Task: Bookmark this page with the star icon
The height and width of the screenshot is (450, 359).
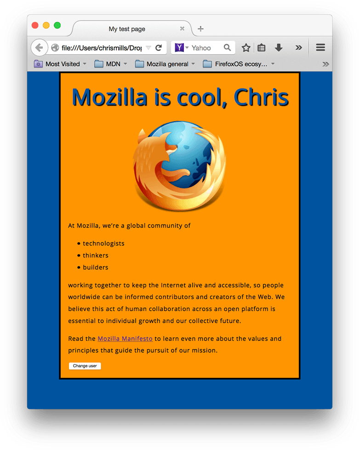Action: click(x=246, y=48)
